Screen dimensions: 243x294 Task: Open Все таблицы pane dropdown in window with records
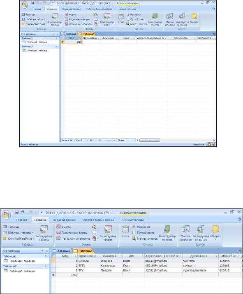click(x=42, y=251)
